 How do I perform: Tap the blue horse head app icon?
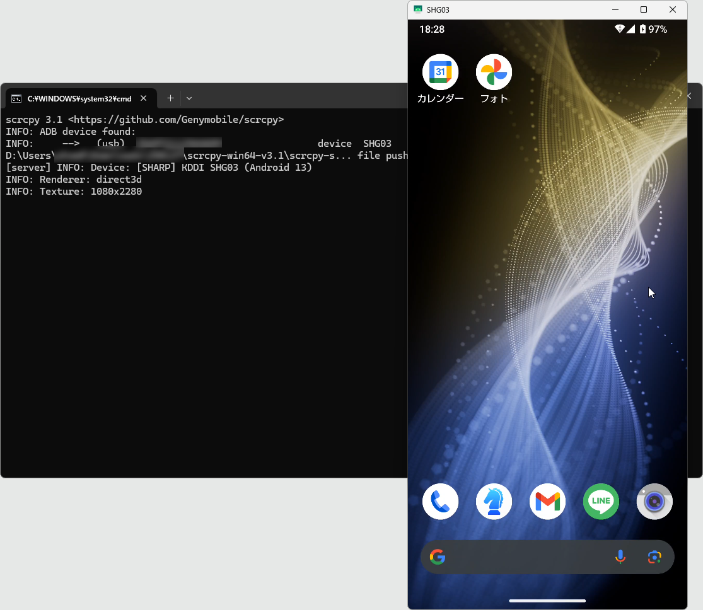494,502
